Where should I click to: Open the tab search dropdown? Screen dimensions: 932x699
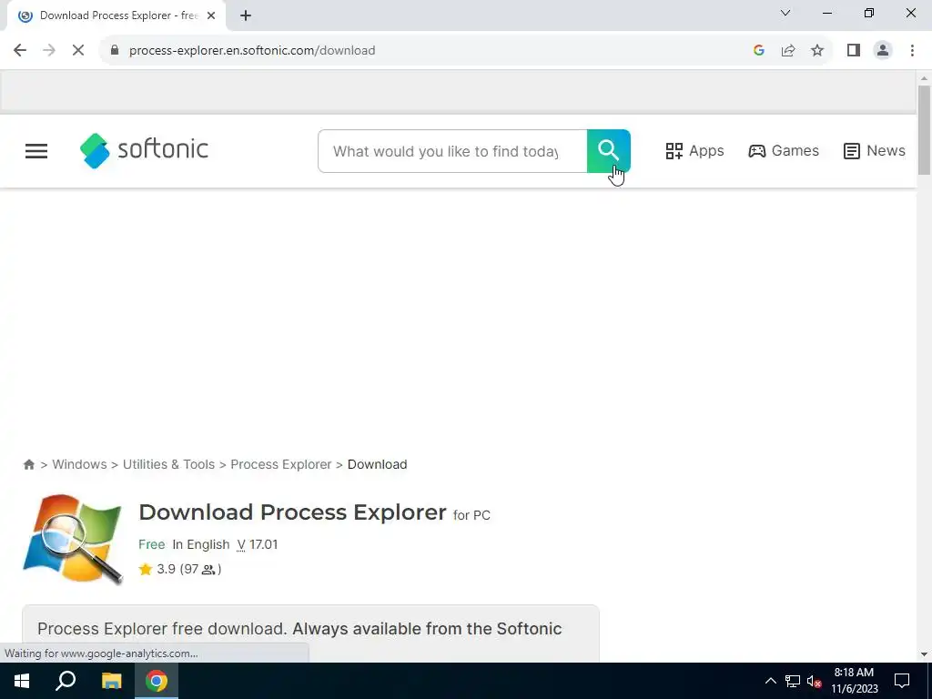coord(785,13)
